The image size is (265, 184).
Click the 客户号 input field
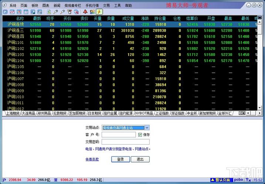click(119, 135)
